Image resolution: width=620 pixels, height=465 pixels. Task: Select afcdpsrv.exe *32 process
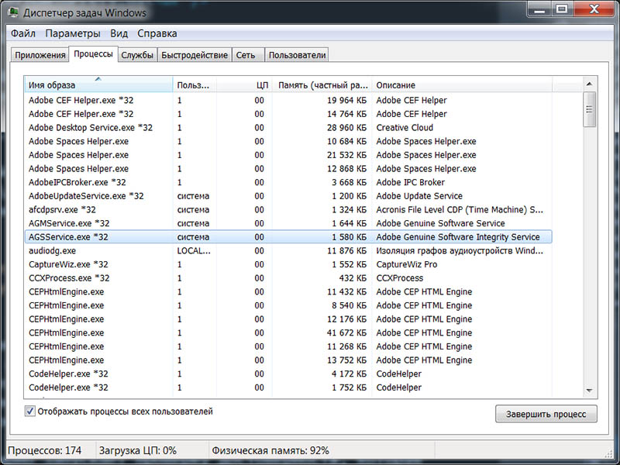288,209
